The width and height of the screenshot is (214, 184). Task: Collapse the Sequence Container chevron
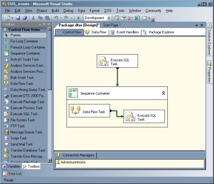(163, 93)
